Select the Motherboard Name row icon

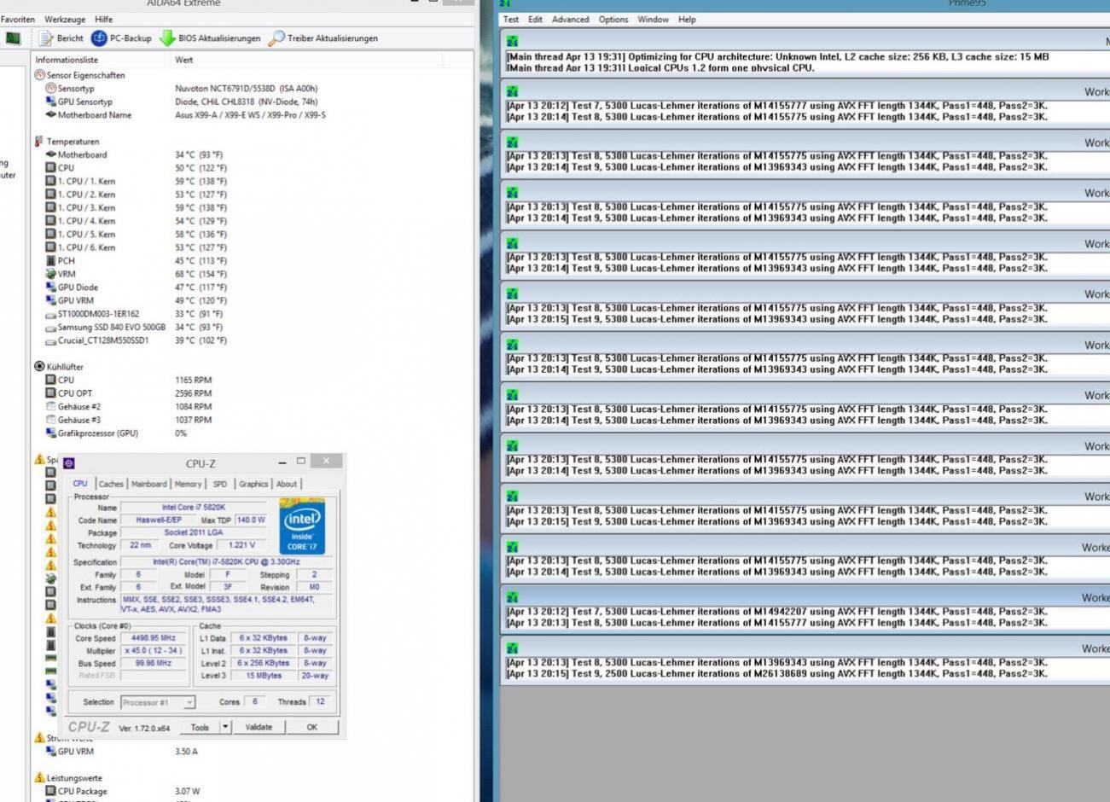click(51, 114)
